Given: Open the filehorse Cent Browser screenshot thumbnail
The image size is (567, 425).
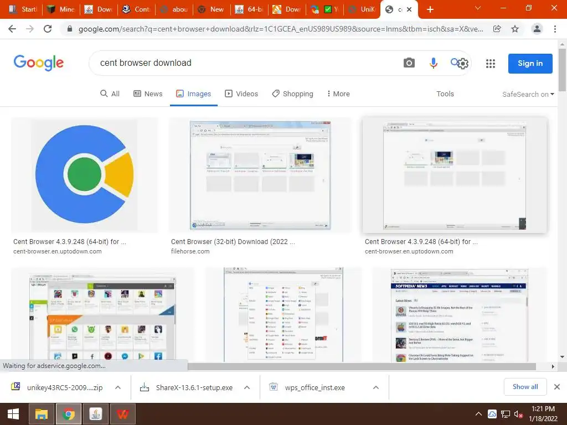Looking at the screenshot, I should pyautogui.click(x=260, y=175).
